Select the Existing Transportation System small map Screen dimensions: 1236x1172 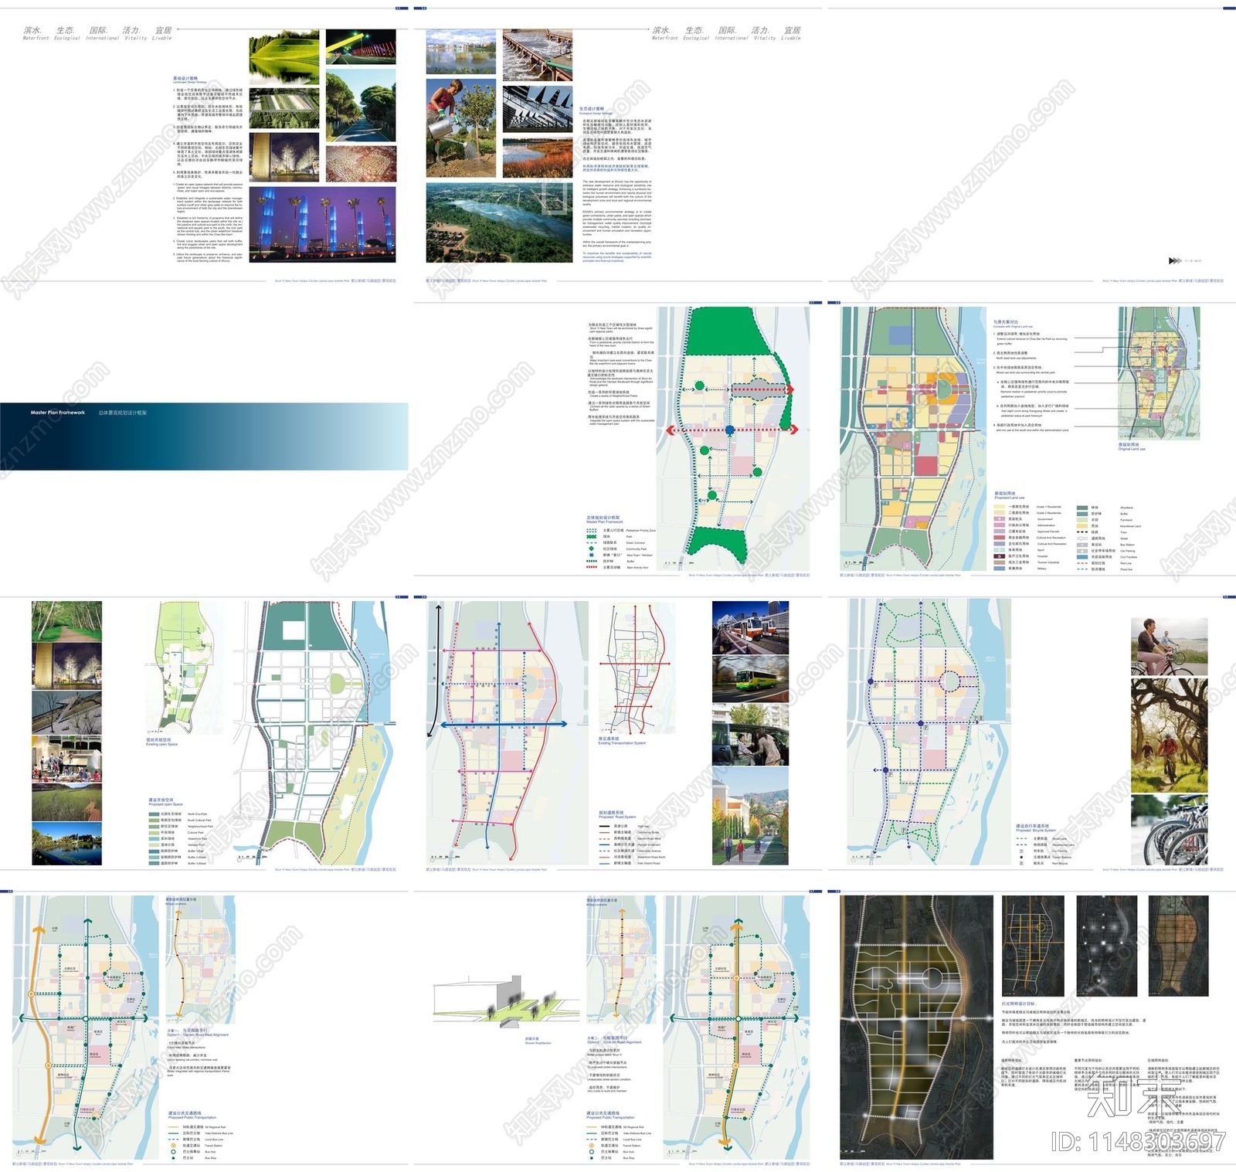637,668
